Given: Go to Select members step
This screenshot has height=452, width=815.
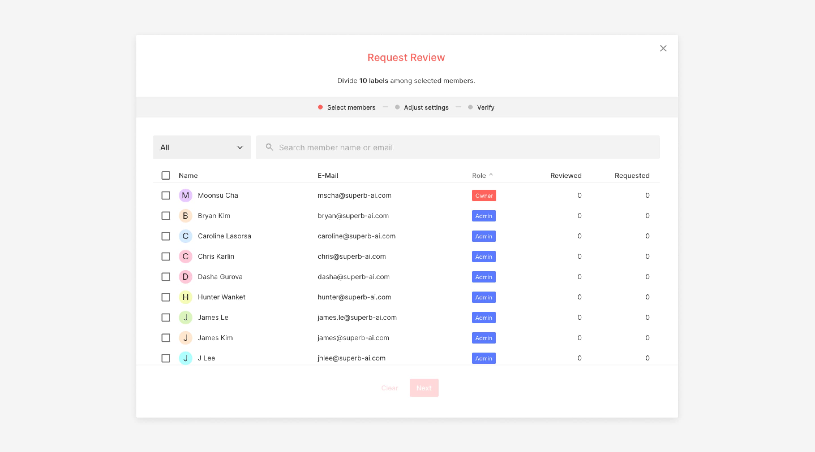Looking at the screenshot, I should [347, 107].
